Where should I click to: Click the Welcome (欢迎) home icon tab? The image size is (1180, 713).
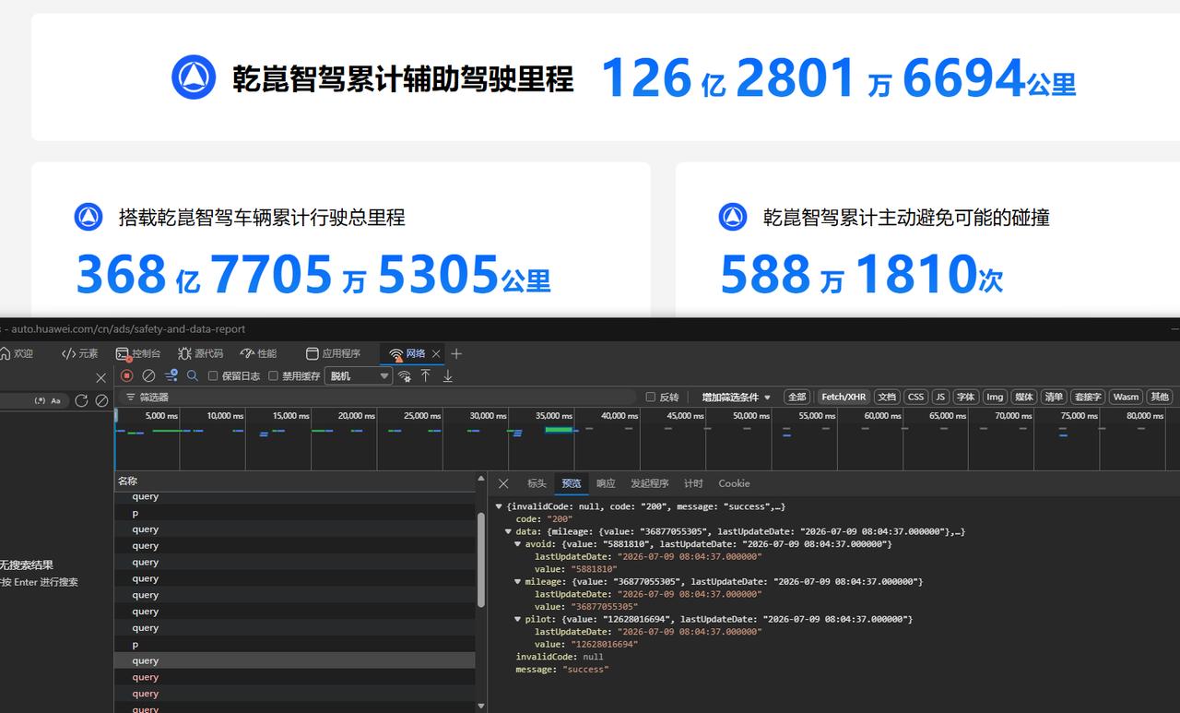click(x=16, y=353)
